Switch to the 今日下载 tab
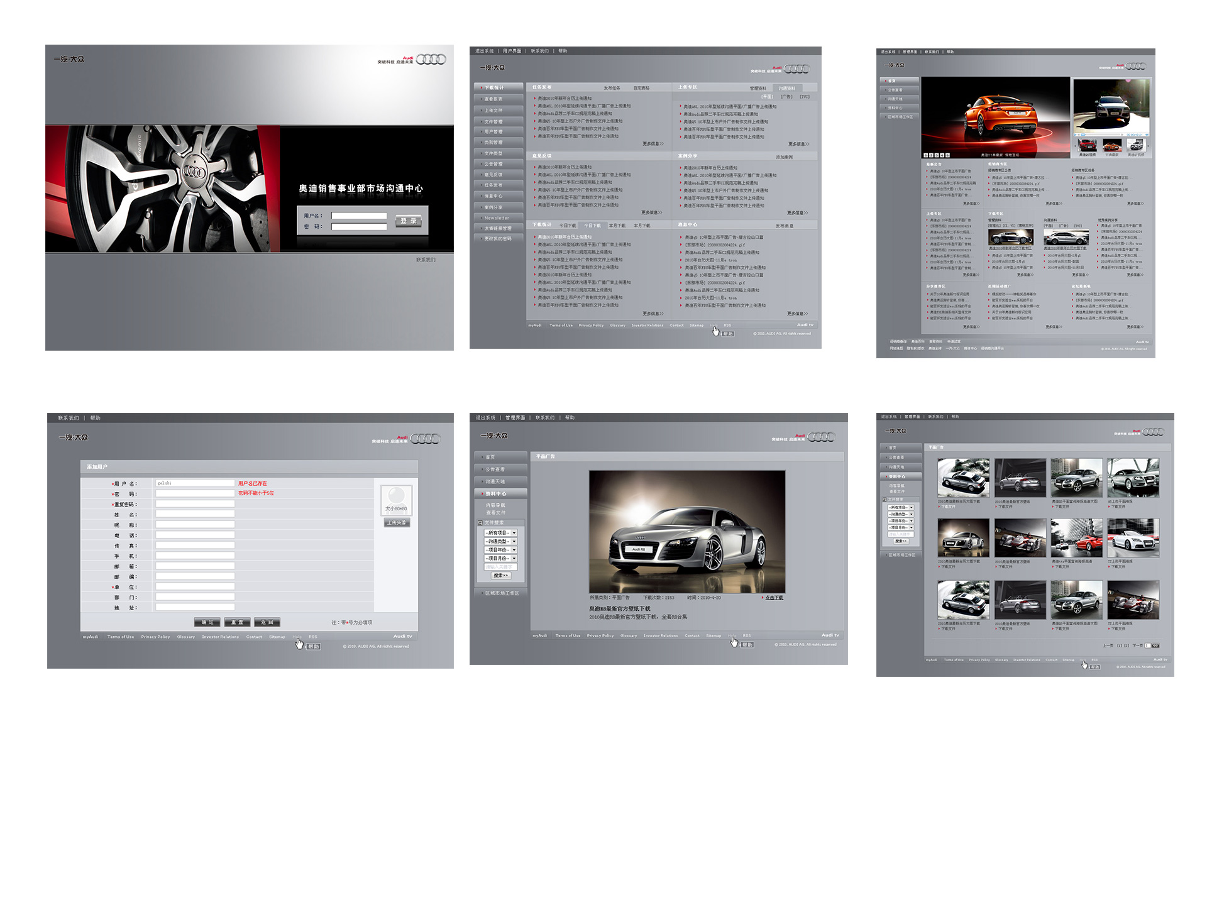Viewport: 1207px width, 905px height. click(x=568, y=225)
